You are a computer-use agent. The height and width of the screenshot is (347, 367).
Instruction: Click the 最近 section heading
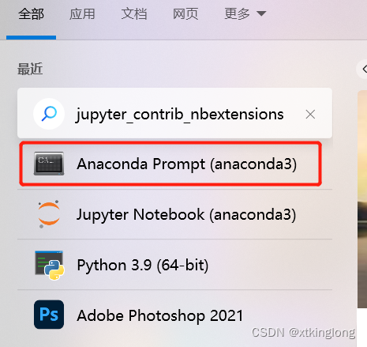coord(30,69)
